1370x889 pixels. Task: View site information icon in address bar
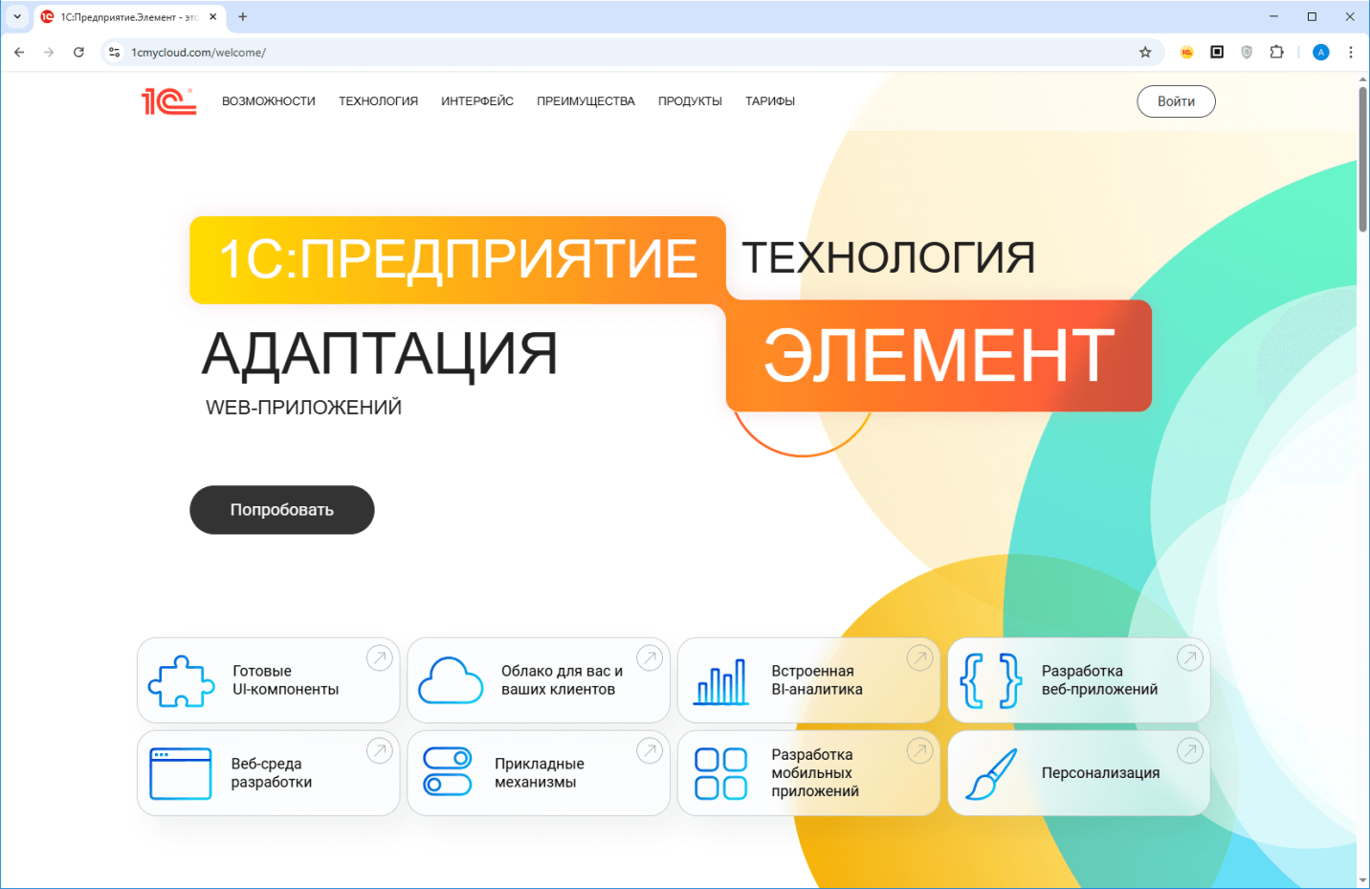(114, 53)
